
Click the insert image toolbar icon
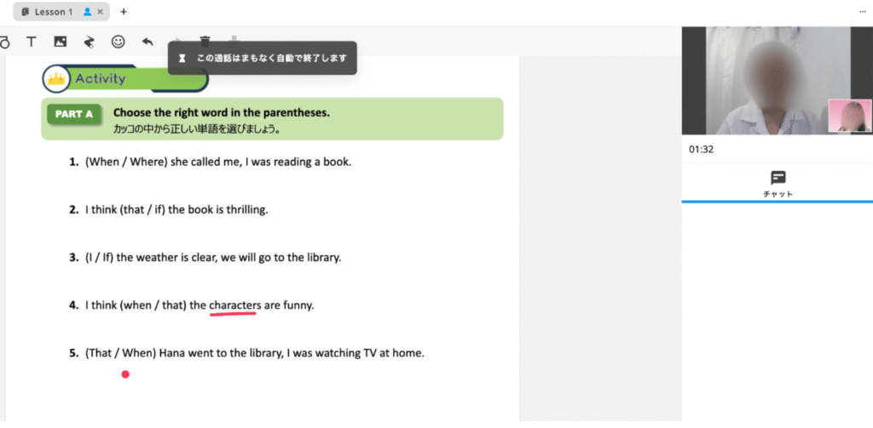click(60, 42)
